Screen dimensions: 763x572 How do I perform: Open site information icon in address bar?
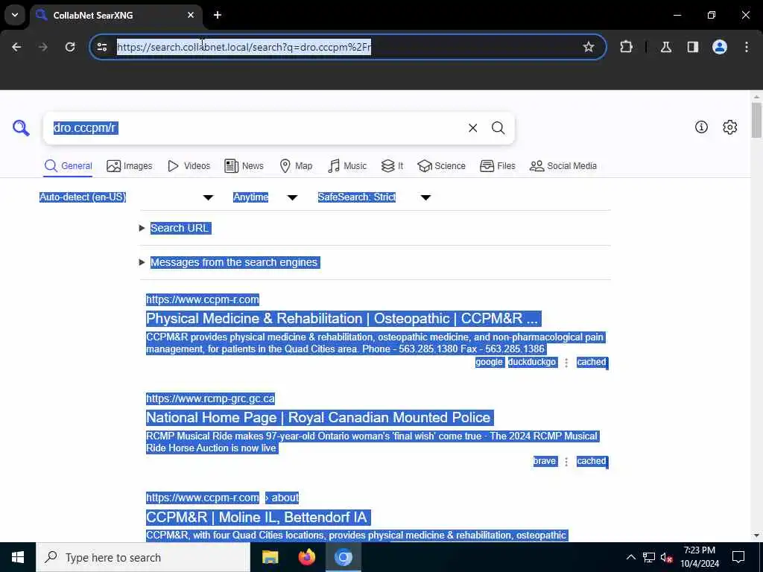pyautogui.click(x=102, y=47)
